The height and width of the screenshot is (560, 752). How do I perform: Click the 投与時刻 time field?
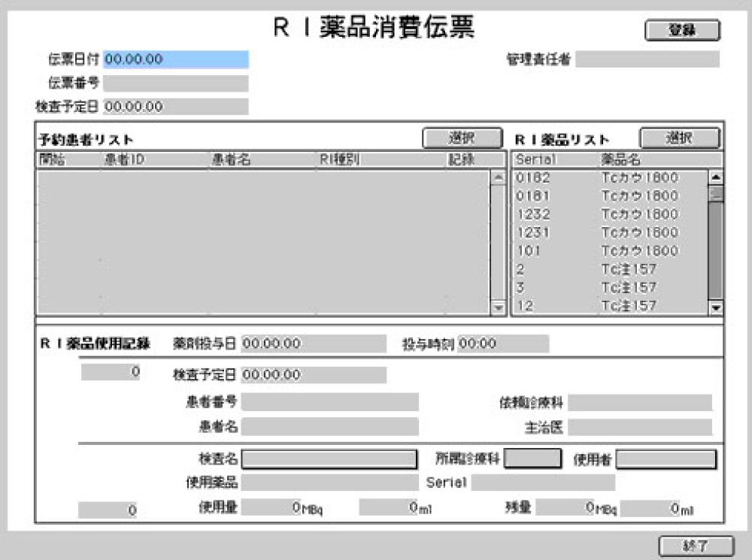tap(503, 344)
